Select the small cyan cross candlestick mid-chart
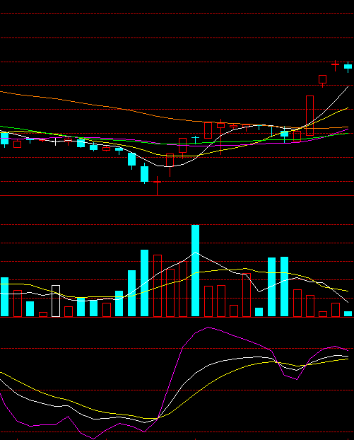354x440 pixels. click(195, 139)
